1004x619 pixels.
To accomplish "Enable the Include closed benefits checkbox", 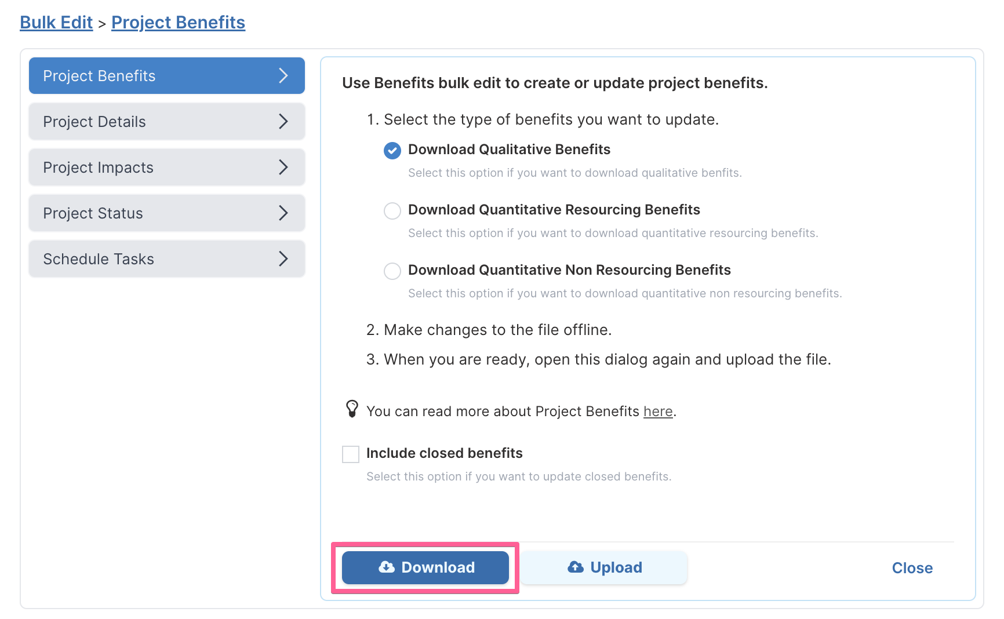I will coord(351,454).
